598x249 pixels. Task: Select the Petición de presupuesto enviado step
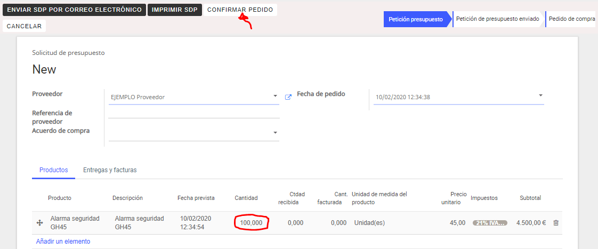499,19
